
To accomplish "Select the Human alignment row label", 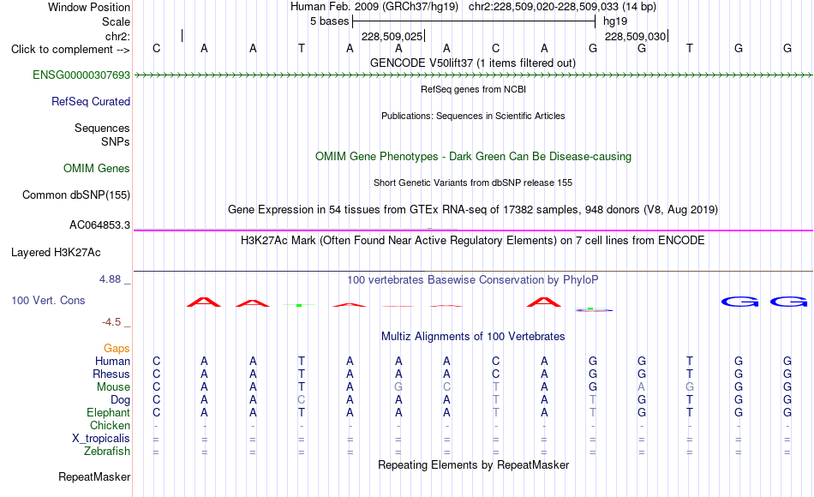I will pos(112,361).
